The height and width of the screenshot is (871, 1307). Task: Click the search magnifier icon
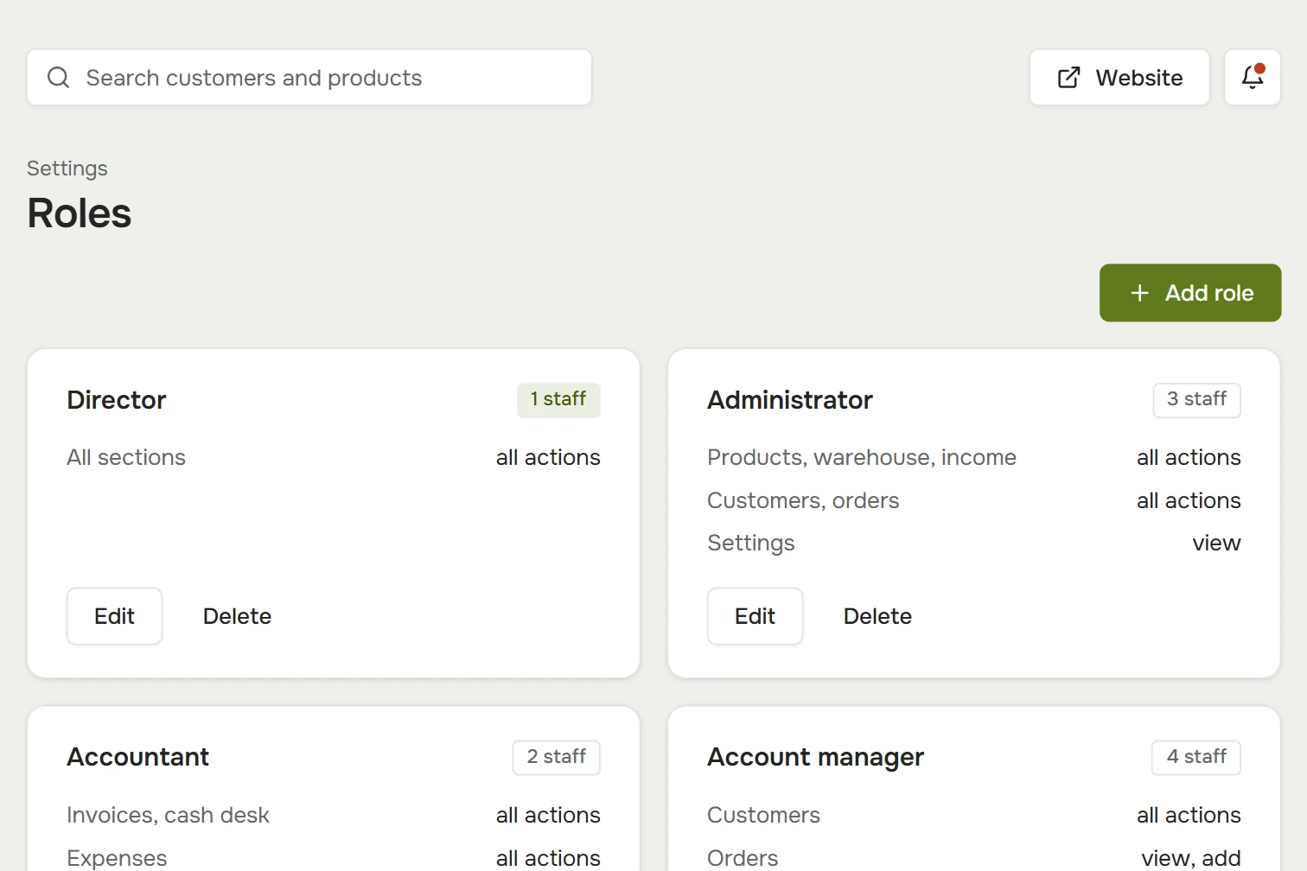[58, 78]
